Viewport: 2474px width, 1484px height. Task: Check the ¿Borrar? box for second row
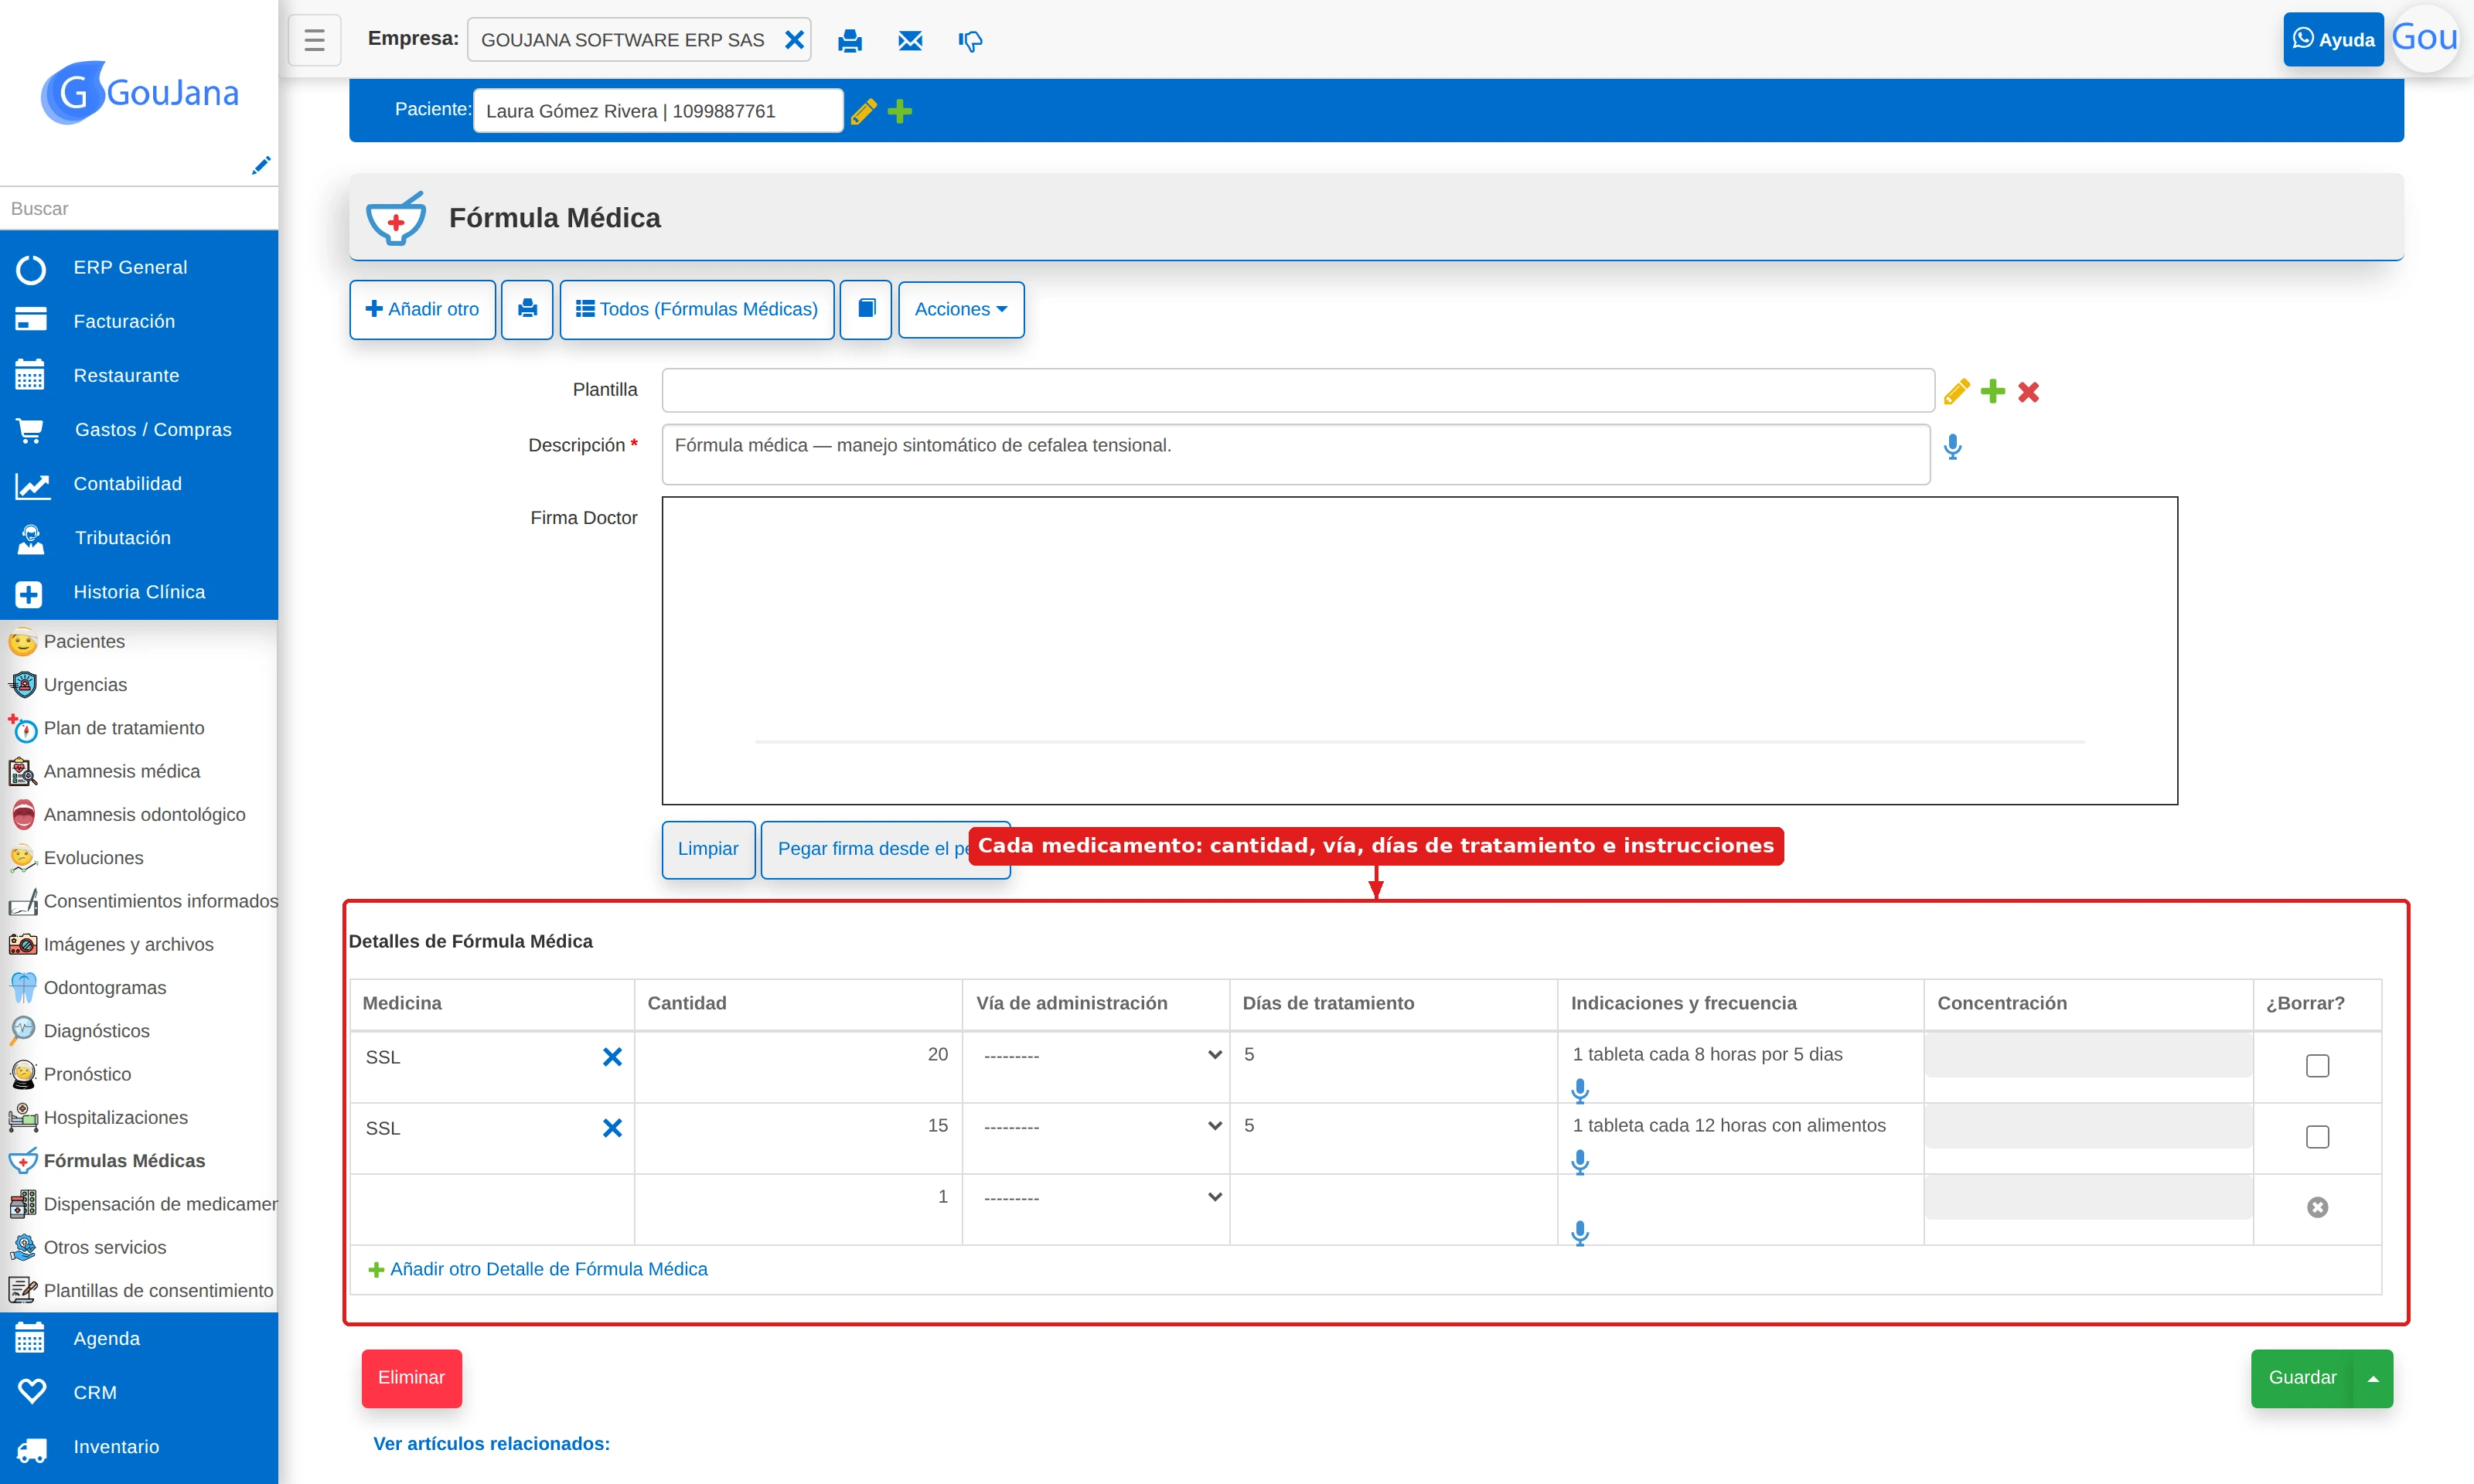(x=2317, y=1137)
